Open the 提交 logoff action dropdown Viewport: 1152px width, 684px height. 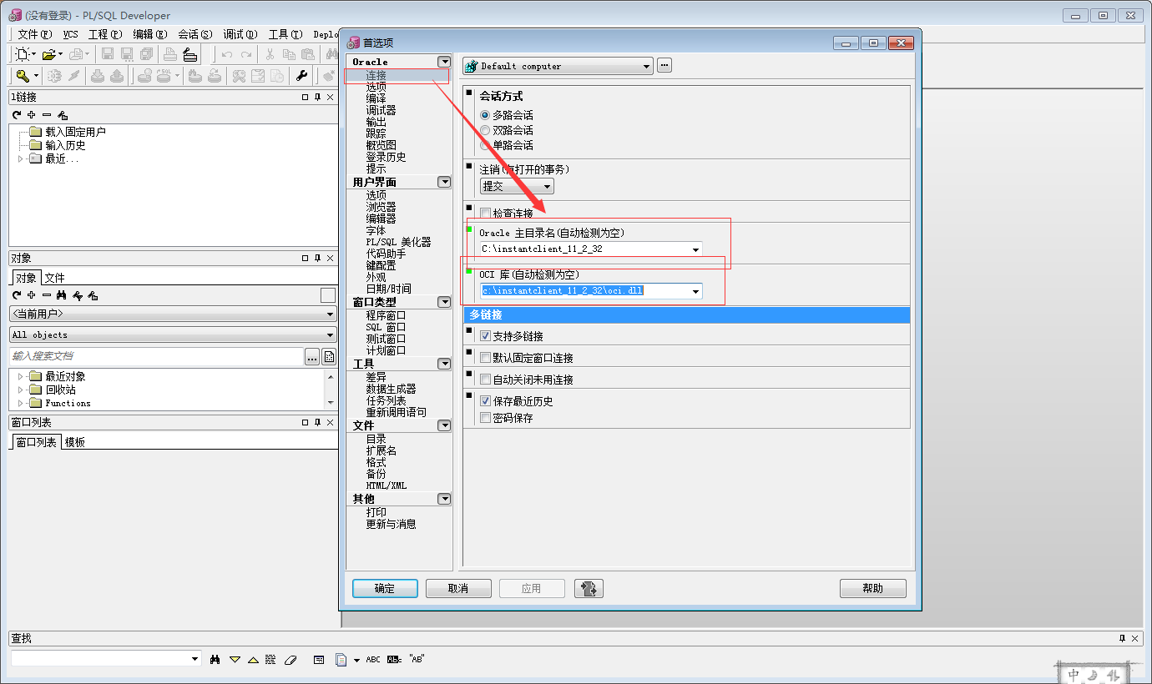[517, 187]
